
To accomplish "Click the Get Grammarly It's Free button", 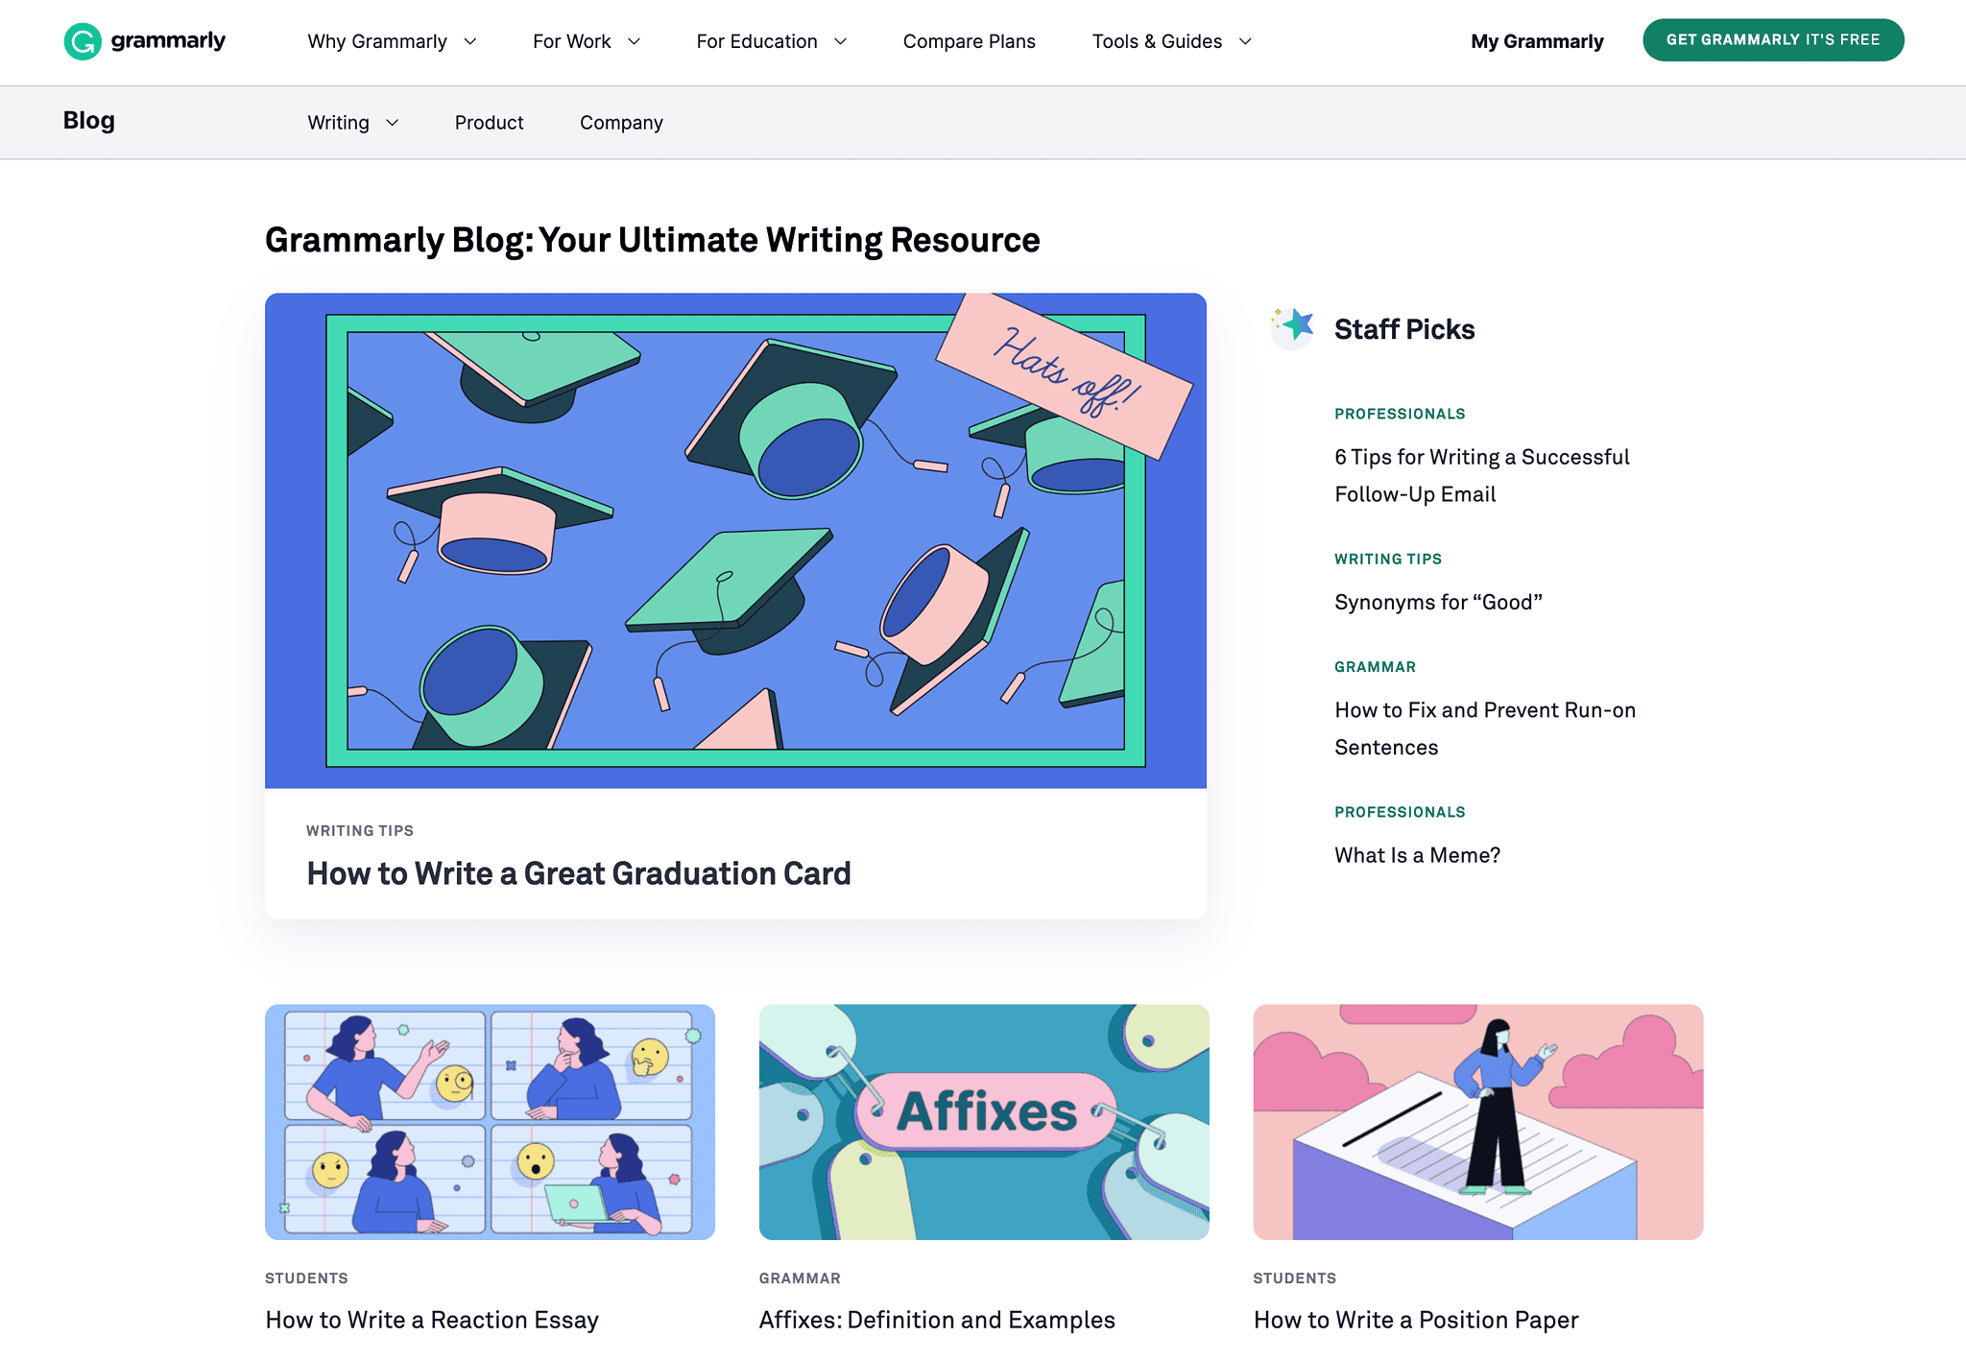I will point(1773,40).
